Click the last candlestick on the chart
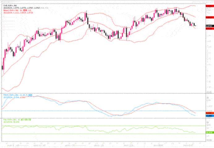Viewport: 214px width, 148px height. pyautogui.click(x=195, y=25)
